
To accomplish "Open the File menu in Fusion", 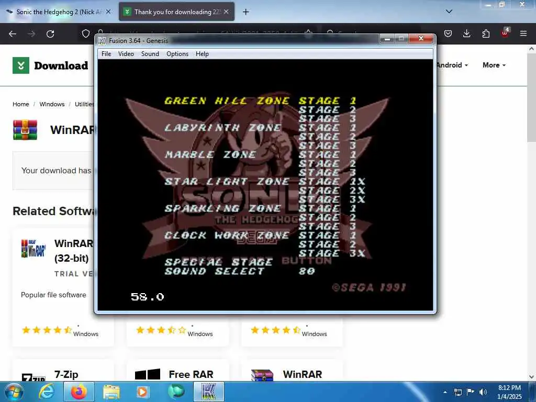I will 106,54.
